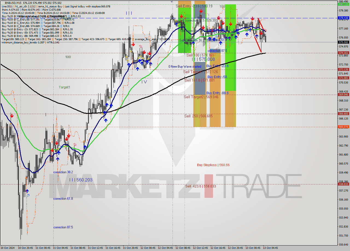Click the orange 565.078 stoploss price tag
Viewport: 350px width, 251px height.
[343, 127]
